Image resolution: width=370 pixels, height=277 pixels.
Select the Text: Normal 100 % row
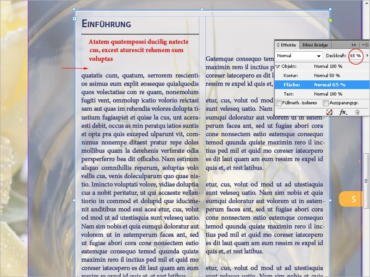coord(322,94)
